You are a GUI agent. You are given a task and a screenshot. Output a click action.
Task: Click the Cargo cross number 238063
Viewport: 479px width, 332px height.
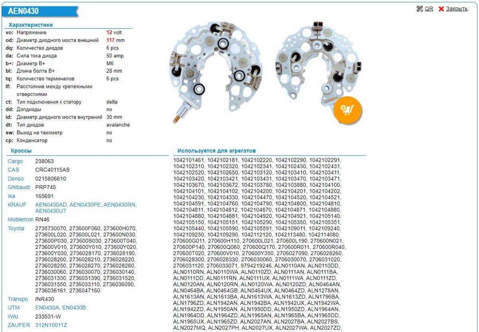tap(44, 161)
